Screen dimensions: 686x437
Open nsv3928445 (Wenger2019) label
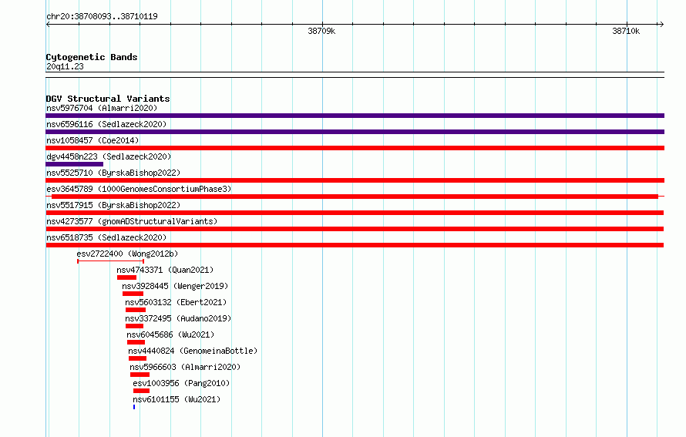175,286
